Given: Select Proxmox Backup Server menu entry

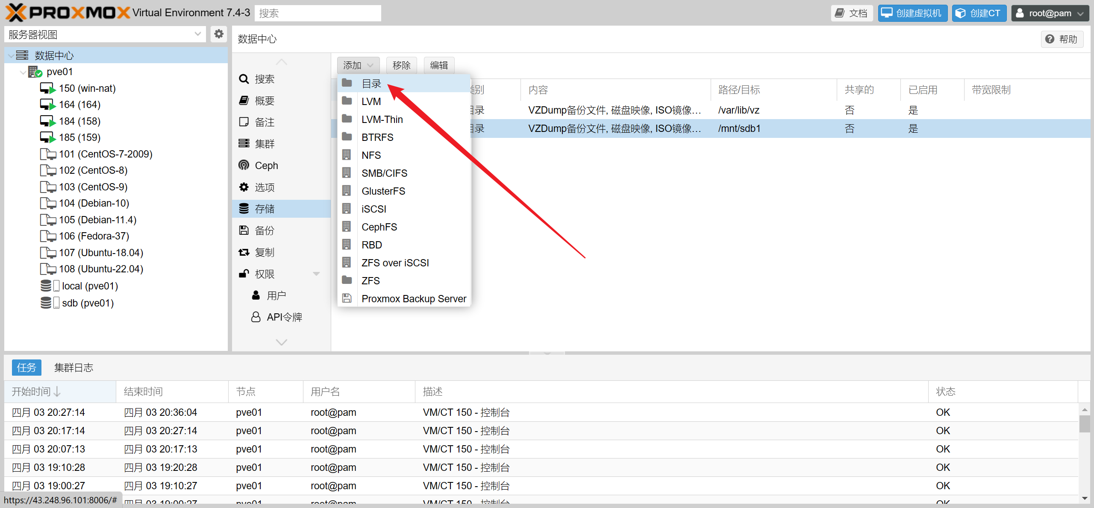Looking at the screenshot, I should [413, 299].
